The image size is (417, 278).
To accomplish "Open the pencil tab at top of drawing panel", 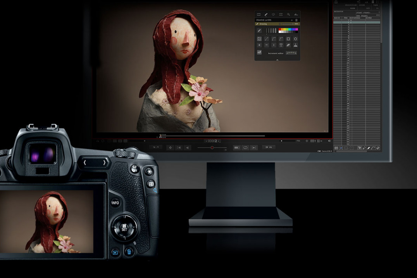I will tap(266, 15).
